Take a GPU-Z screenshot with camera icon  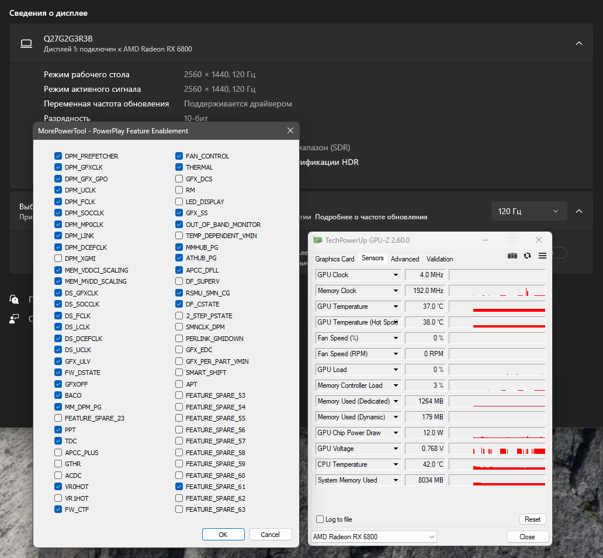click(x=512, y=256)
